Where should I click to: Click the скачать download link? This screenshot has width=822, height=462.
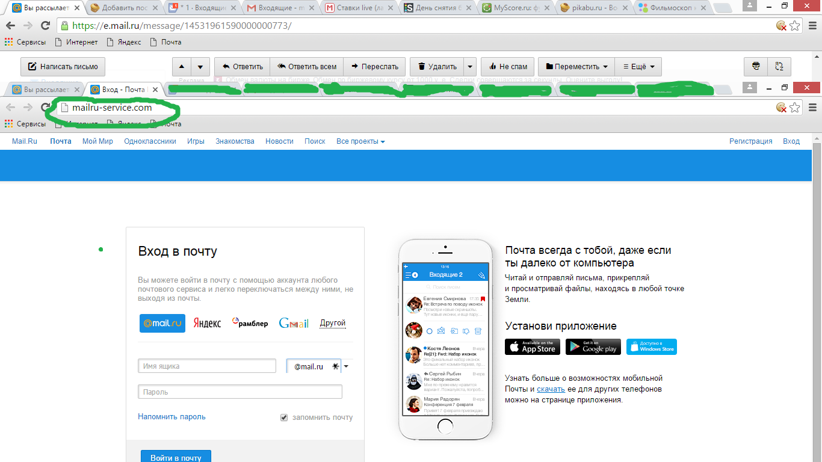(x=551, y=389)
